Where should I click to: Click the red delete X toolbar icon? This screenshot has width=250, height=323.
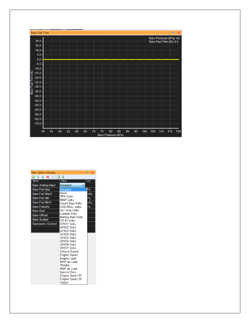pos(48,177)
